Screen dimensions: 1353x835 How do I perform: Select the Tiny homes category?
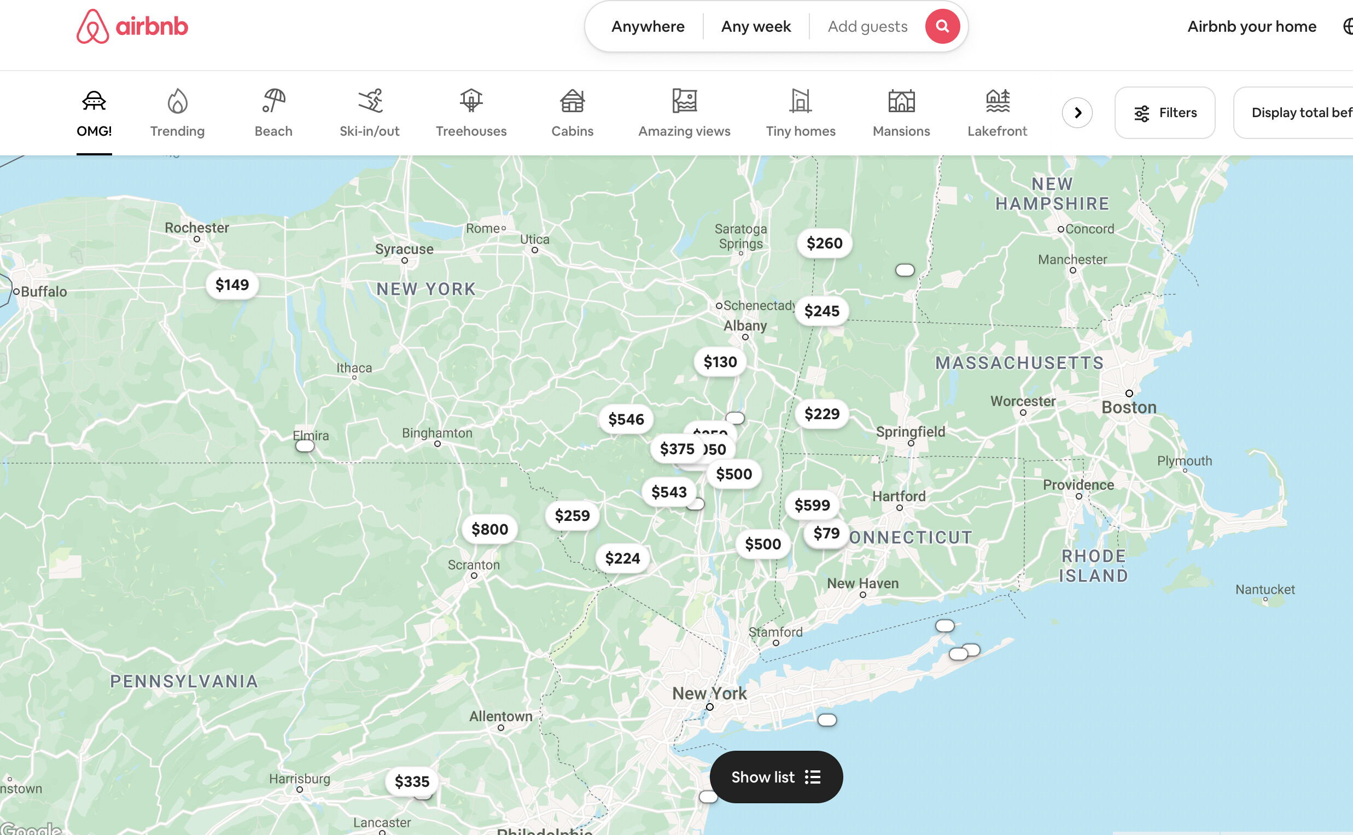click(800, 113)
